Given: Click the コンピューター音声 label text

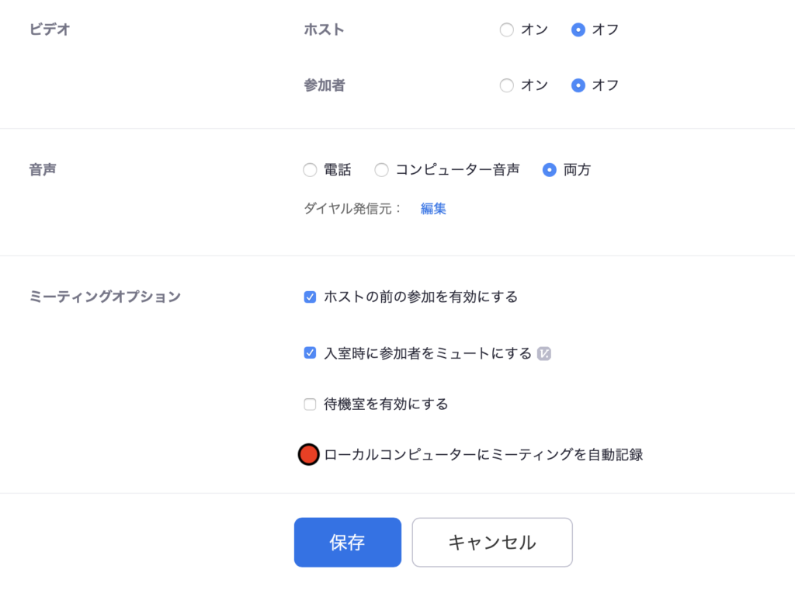Looking at the screenshot, I should tap(457, 170).
